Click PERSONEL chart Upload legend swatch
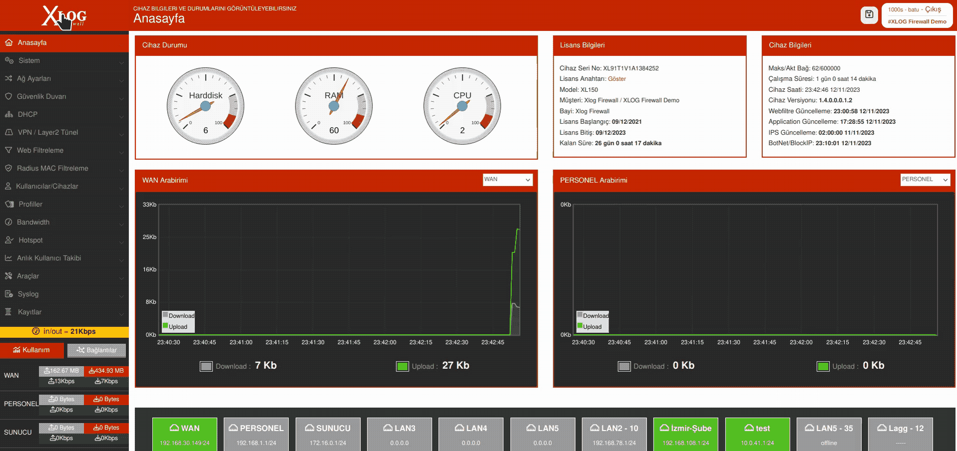 580,326
